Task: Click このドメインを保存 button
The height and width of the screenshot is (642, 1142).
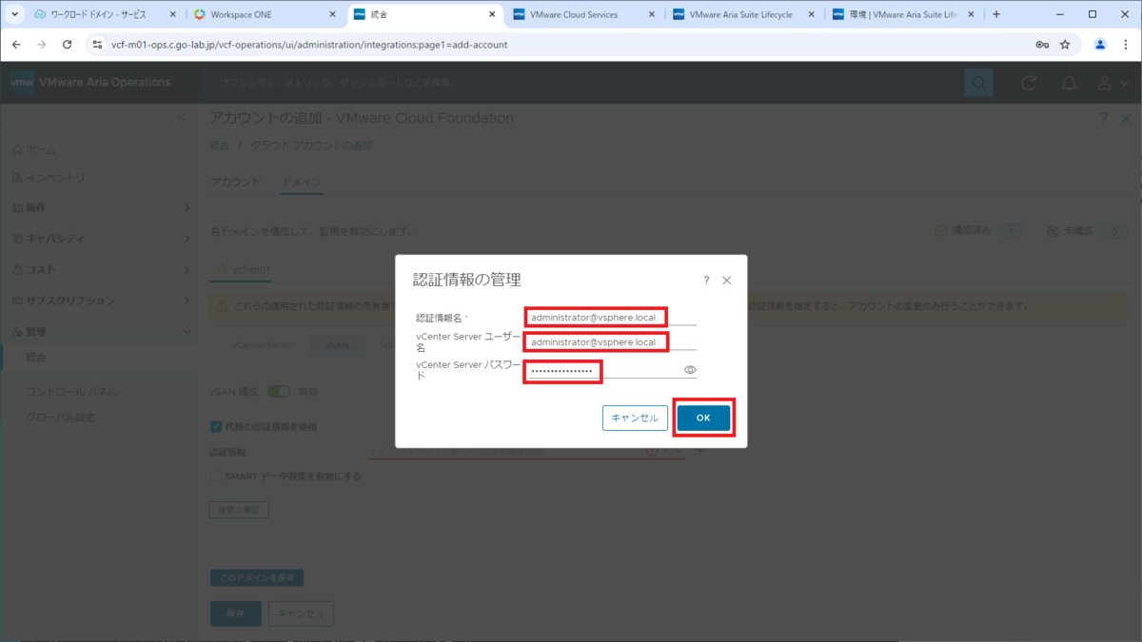Action: click(257, 577)
